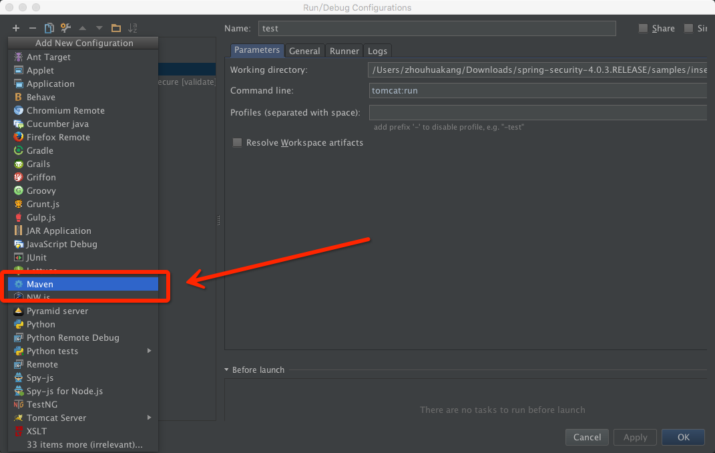This screenshot has width=715, height=453.
Task: Click the Copy Configuration icon
Action: click(x=49, y=28)
